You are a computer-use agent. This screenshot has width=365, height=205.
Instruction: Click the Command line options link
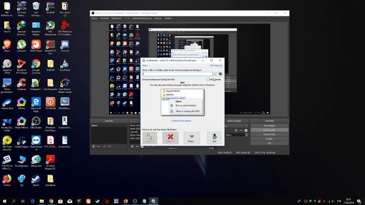182,121
